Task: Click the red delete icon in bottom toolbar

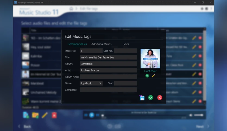Action: point(54,115)
